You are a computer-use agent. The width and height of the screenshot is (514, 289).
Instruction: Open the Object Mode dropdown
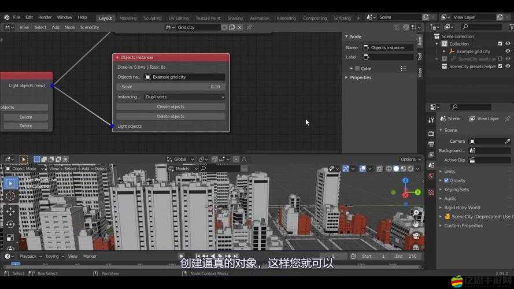click(25, 168)
